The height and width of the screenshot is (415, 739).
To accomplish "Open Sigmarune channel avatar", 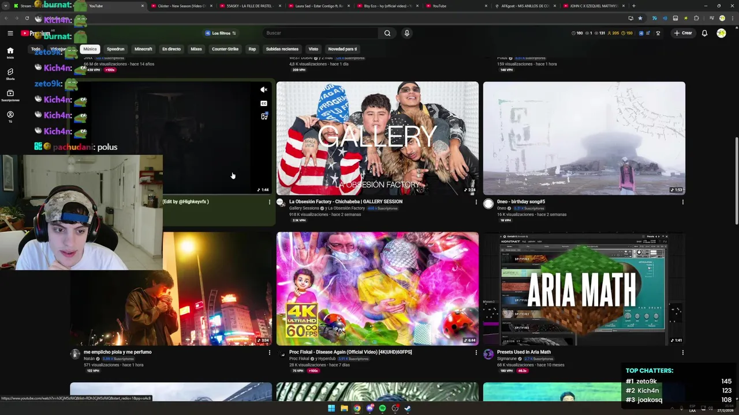I will pyautogui.click(x=488, y=354).
